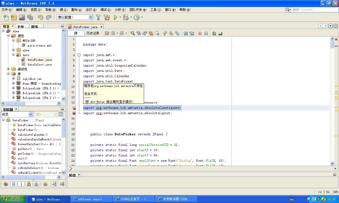
Task: Expand the sqljdbc4.jar library node
Action: [13, 79]
